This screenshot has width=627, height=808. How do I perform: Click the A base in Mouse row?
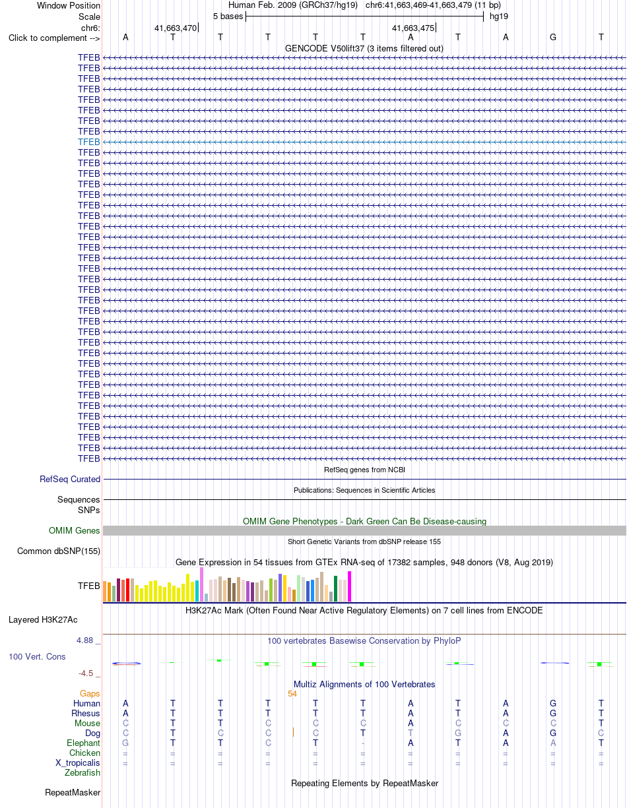(411, 724)
